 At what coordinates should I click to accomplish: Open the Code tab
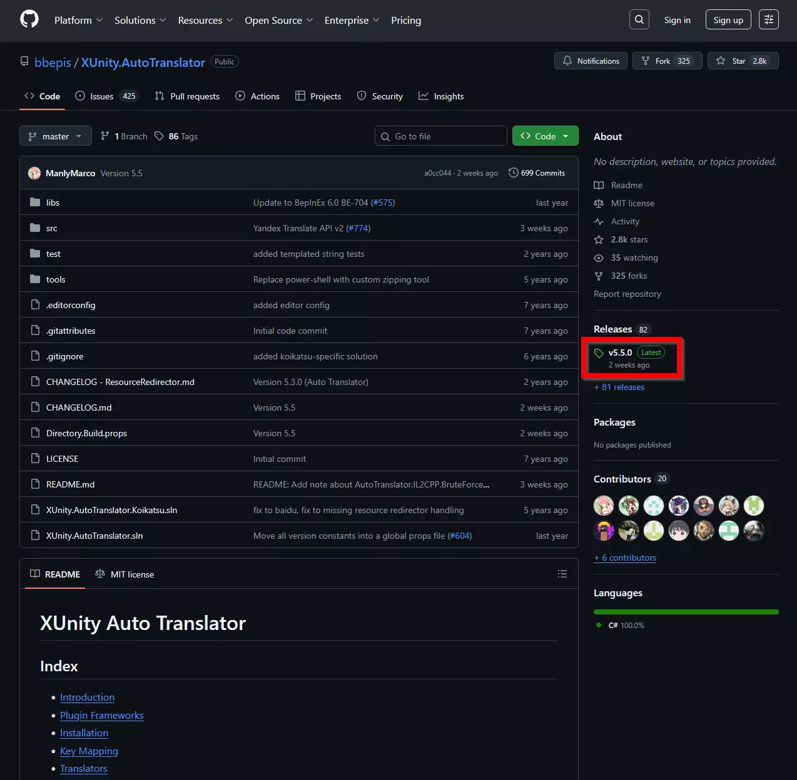coord(43,96)
